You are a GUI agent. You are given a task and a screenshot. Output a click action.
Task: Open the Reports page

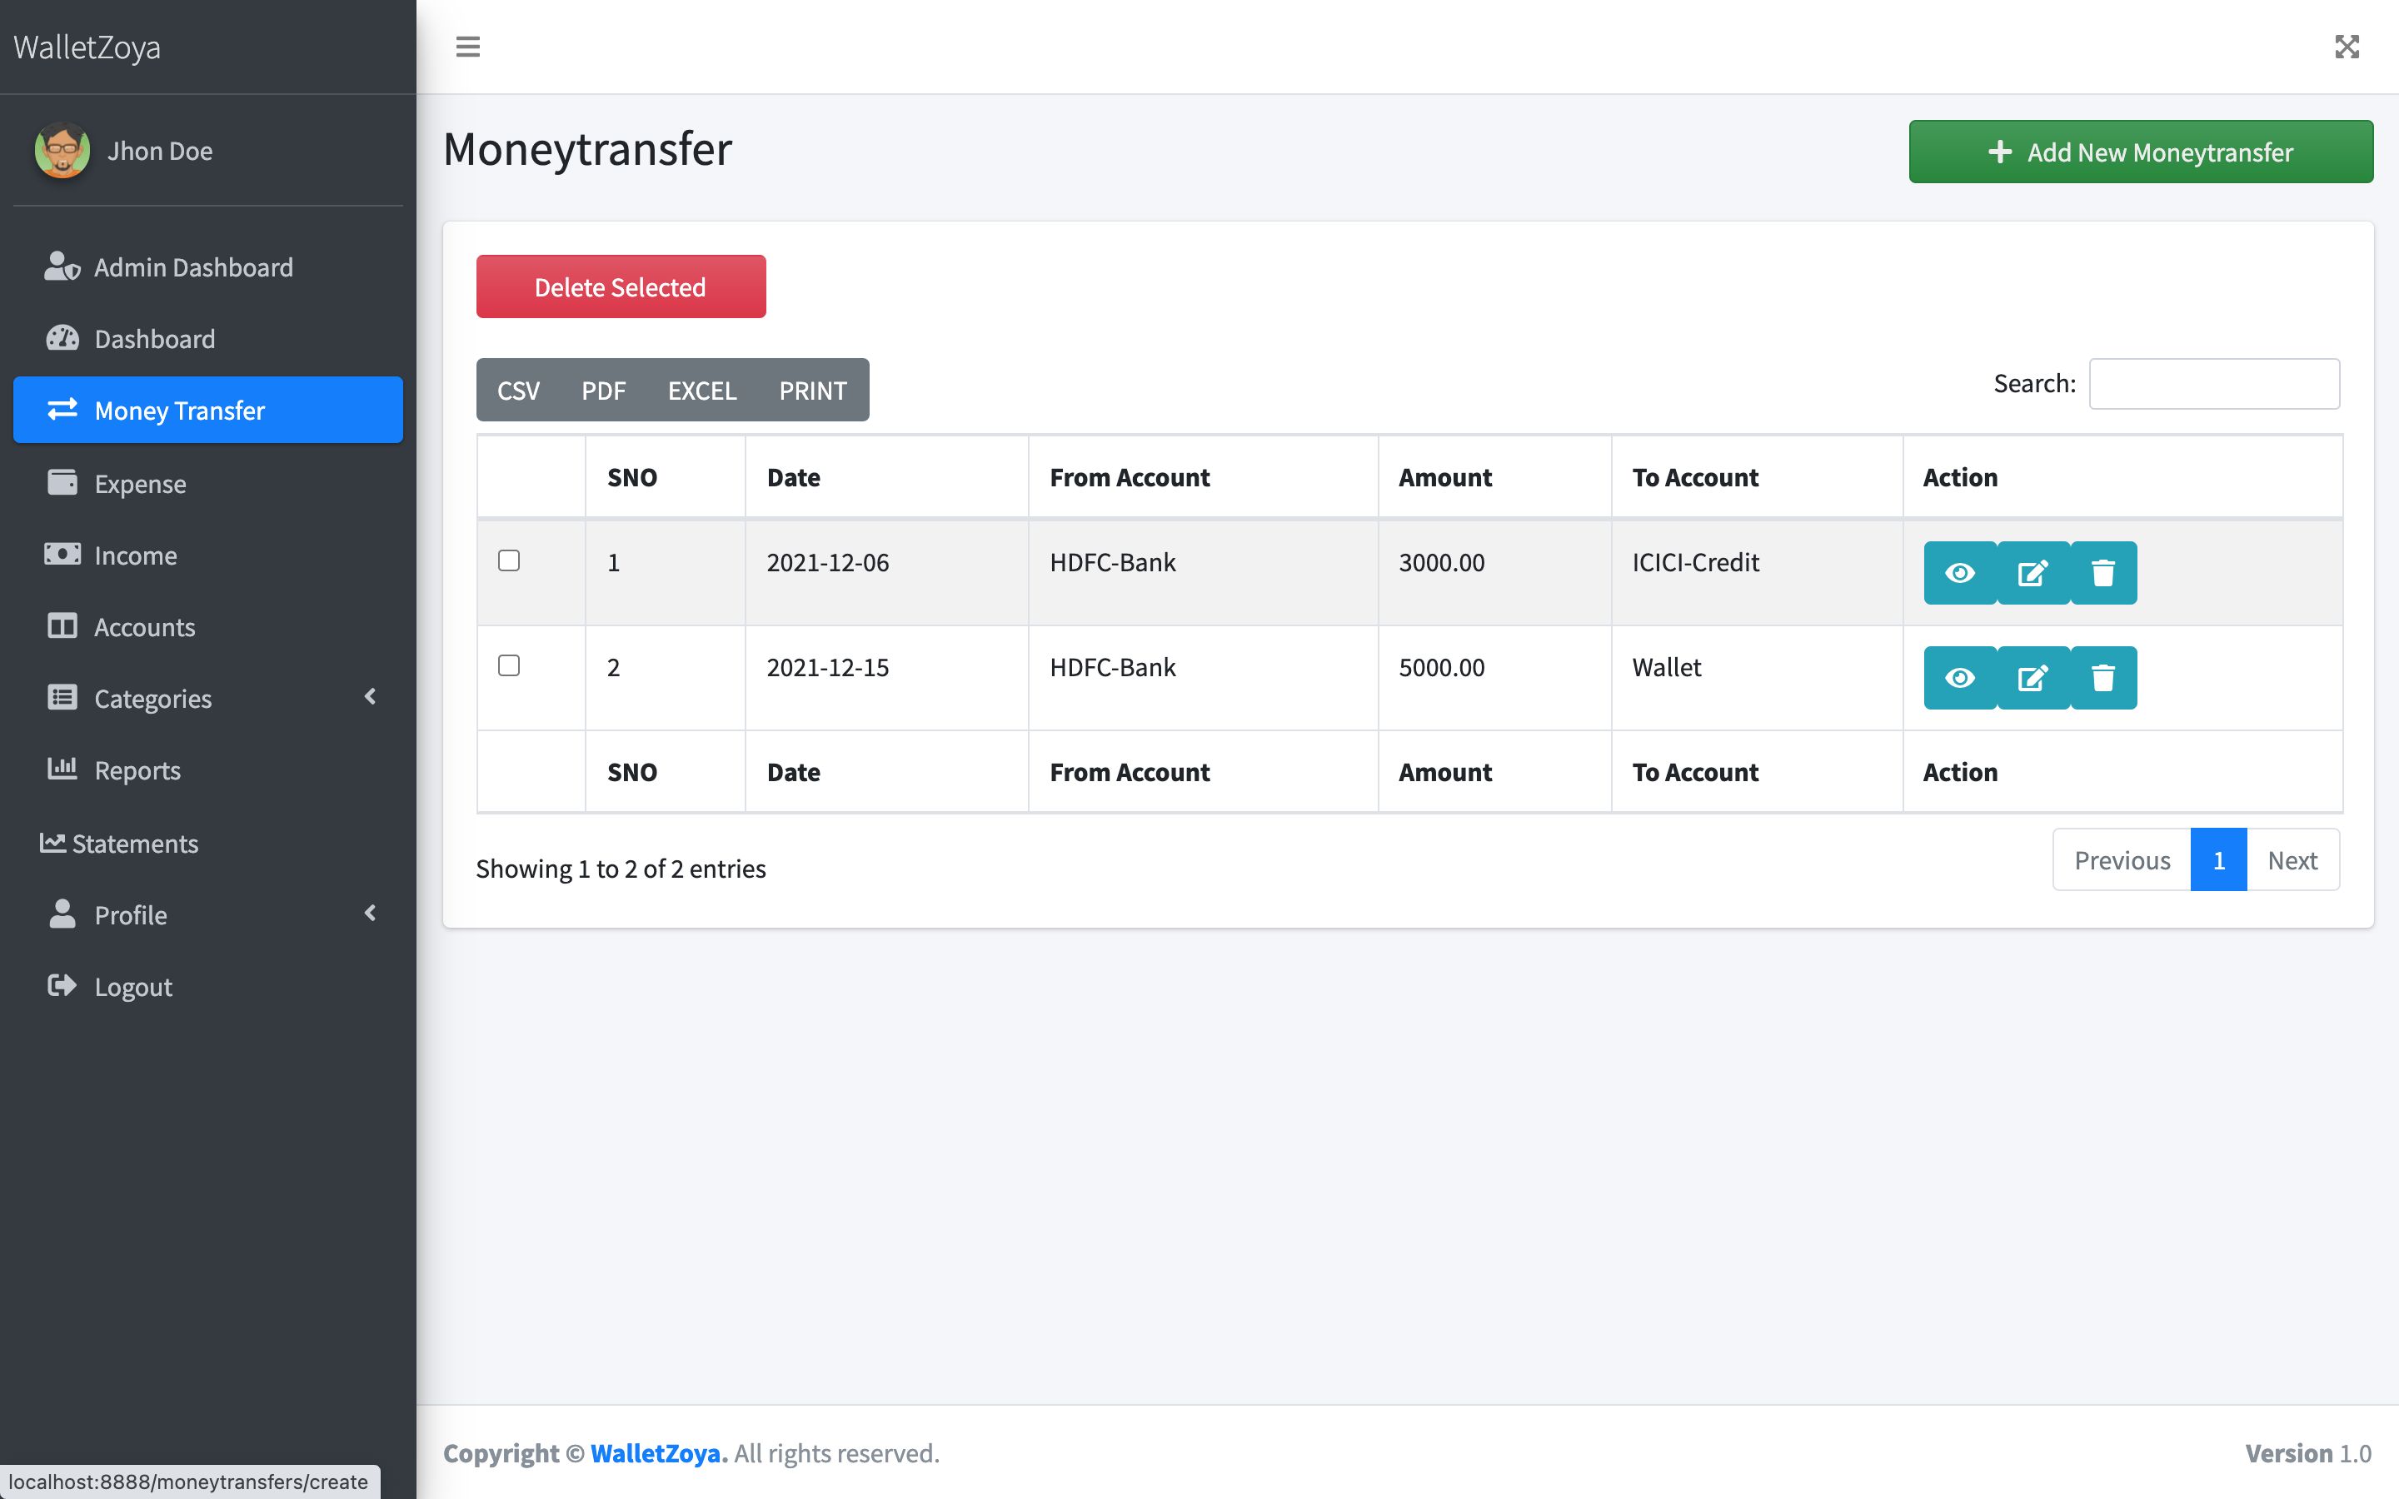point(208,769)
